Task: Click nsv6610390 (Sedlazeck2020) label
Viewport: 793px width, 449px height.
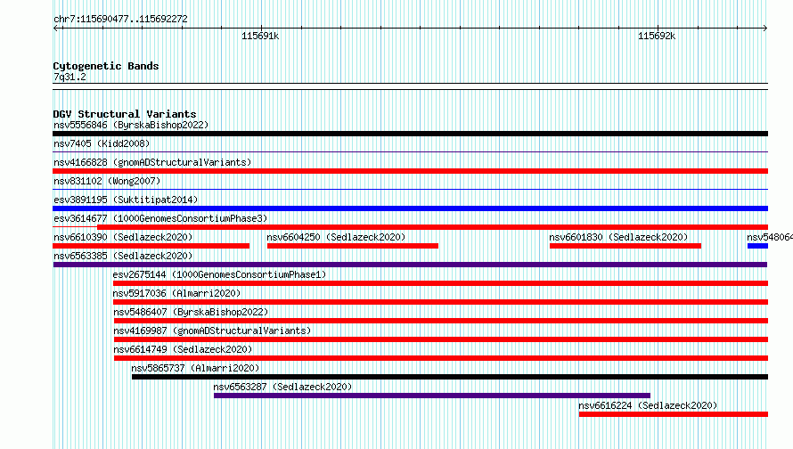Action: (123, 237)
